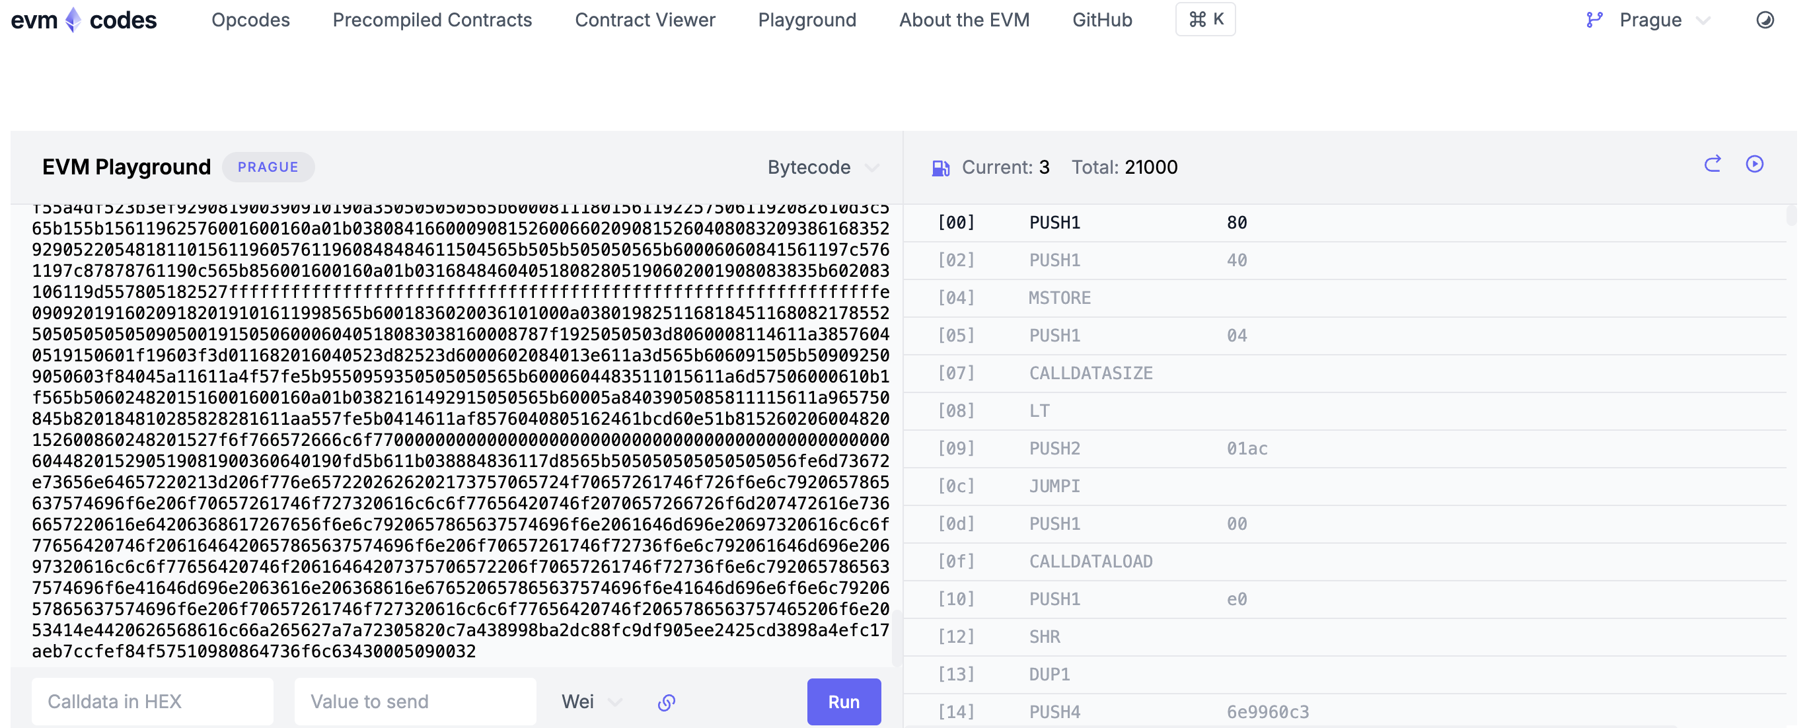
Task: Click the copy shareable link icon
Action: click(x=666, y=702)
